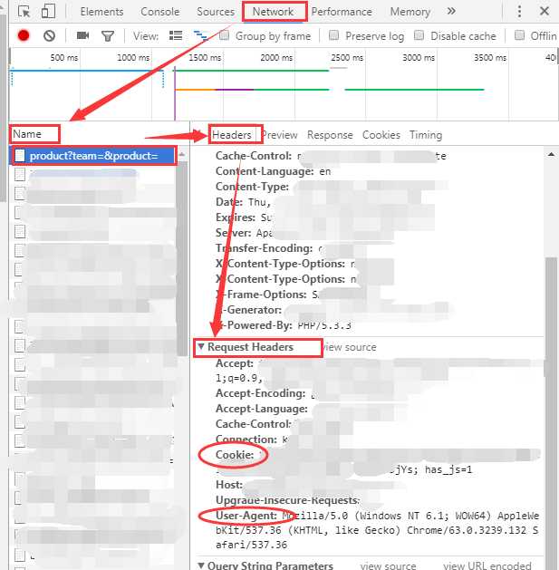Check the Preserve log option
The height and width of the screenshot is (570, 559).
(334, 35)
